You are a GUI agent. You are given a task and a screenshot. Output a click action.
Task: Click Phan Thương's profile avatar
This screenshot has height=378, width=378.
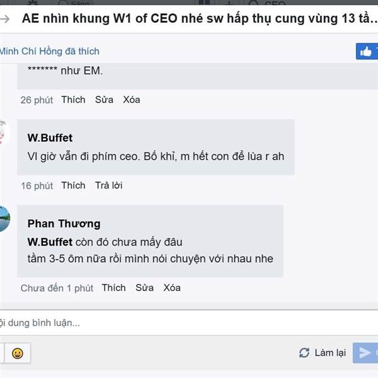(4, 219)
